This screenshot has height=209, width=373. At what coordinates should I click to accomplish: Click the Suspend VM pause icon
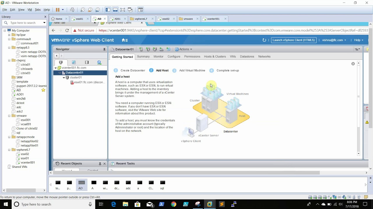coord(58,10)
